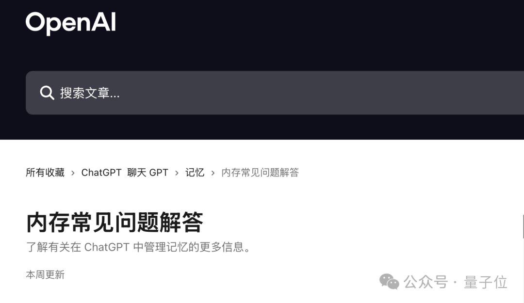Open the ChatGPT 聊天 GPT breadcrumb link
Screen dimensions: 524x303
coord(125,173)
